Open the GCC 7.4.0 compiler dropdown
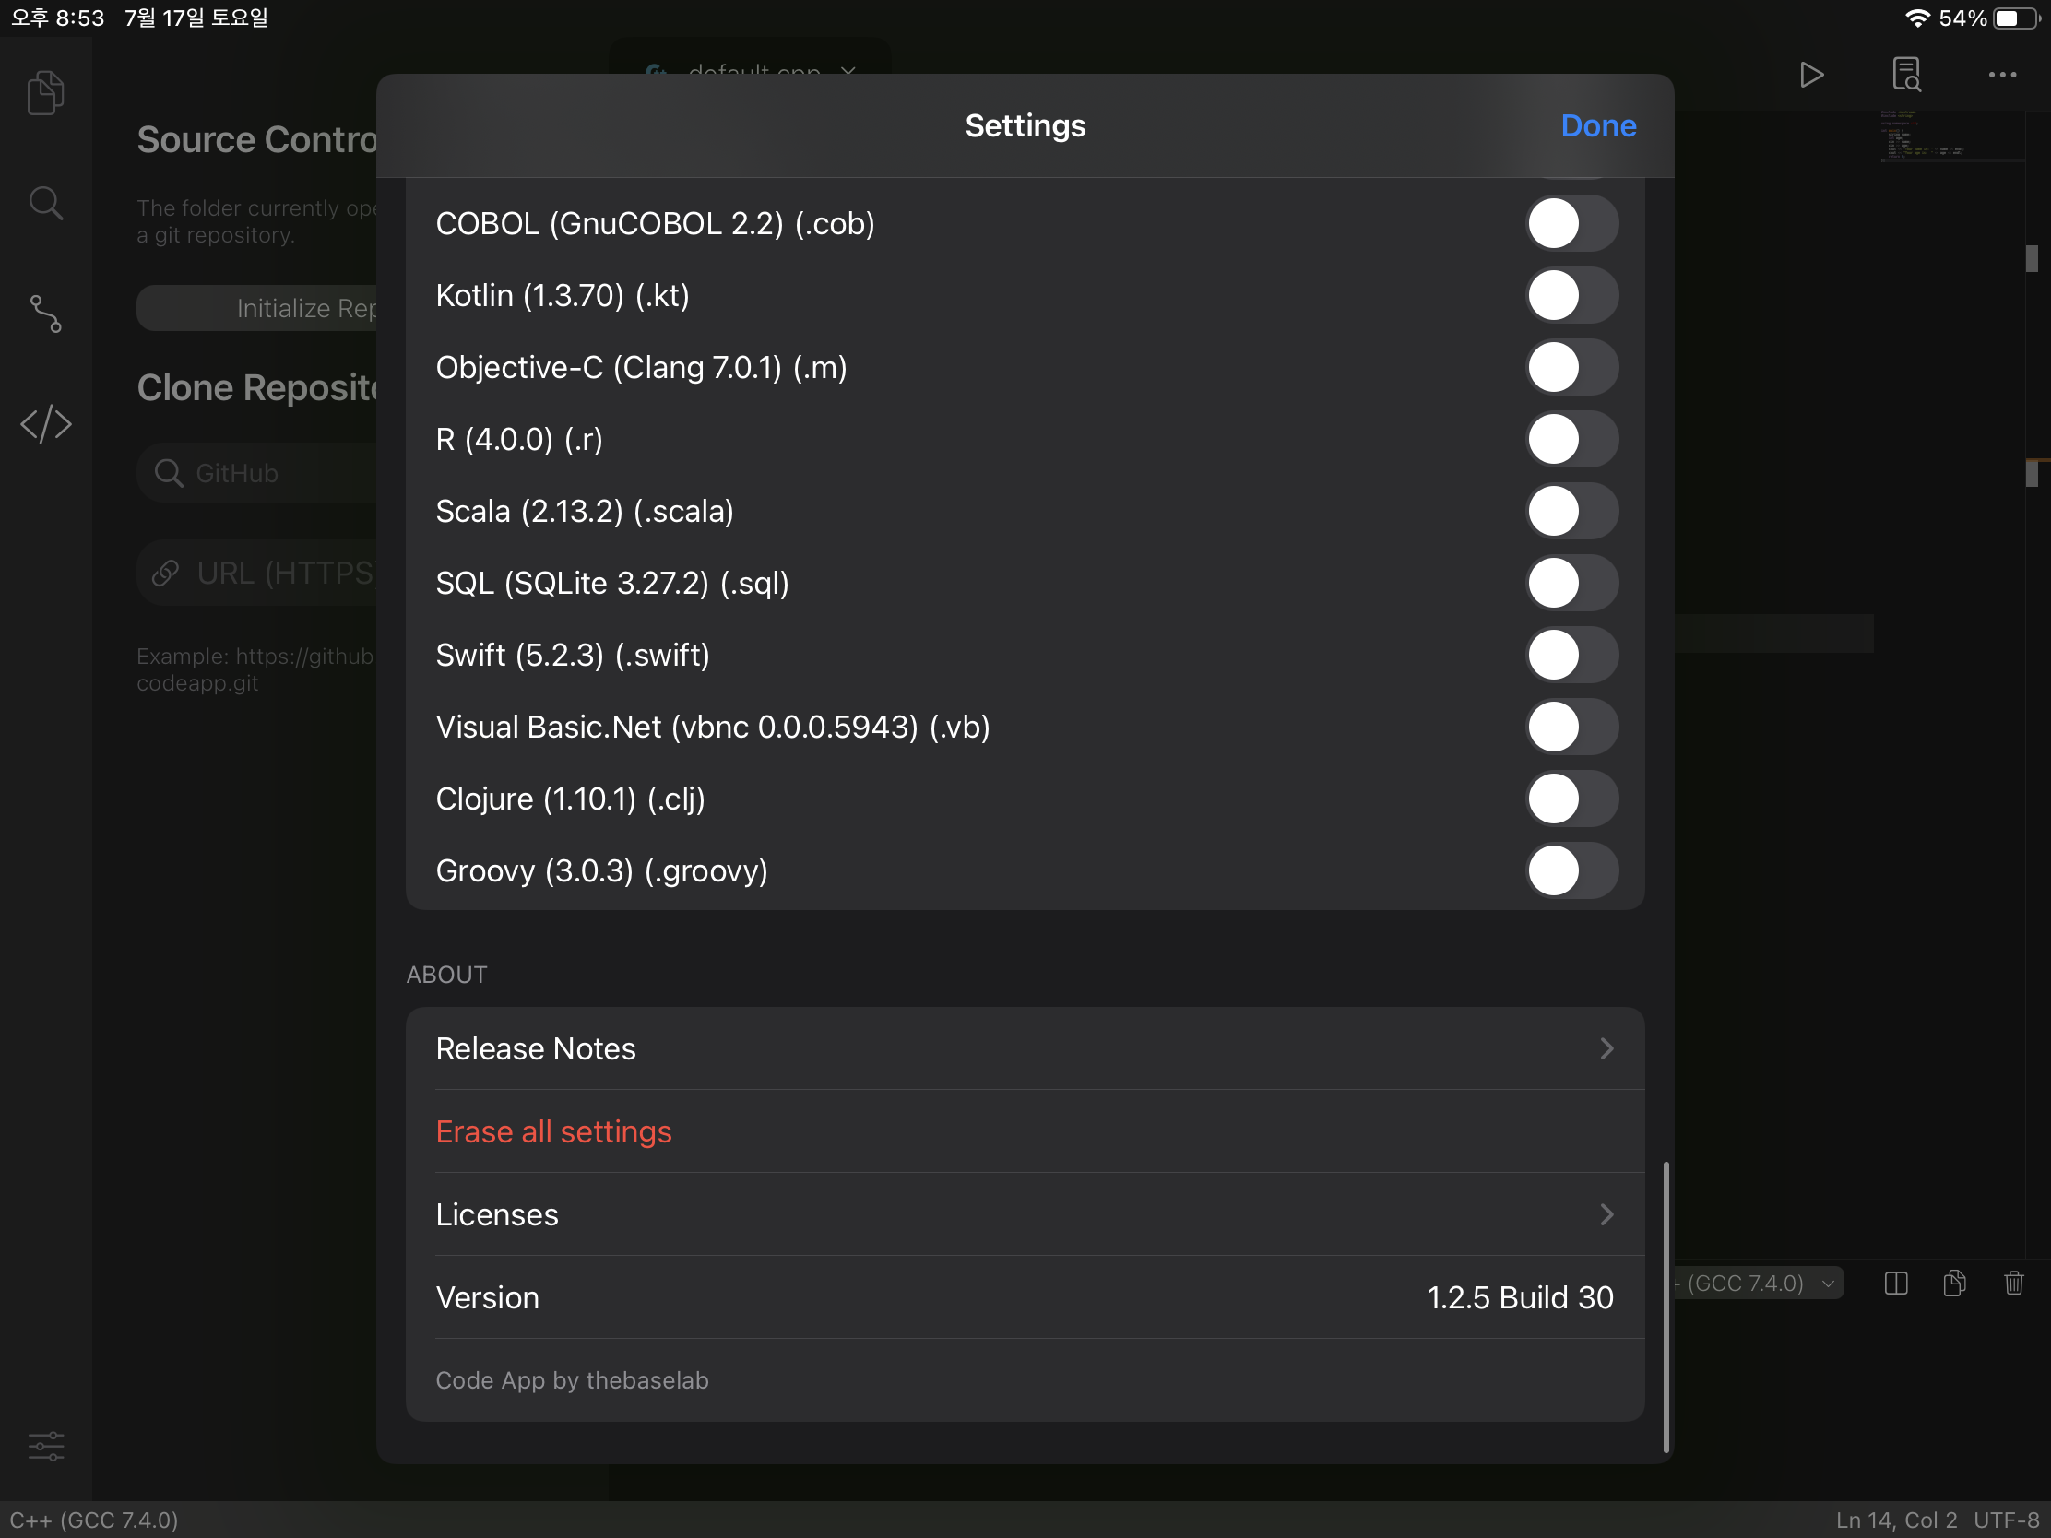 coord(1757,1284)
